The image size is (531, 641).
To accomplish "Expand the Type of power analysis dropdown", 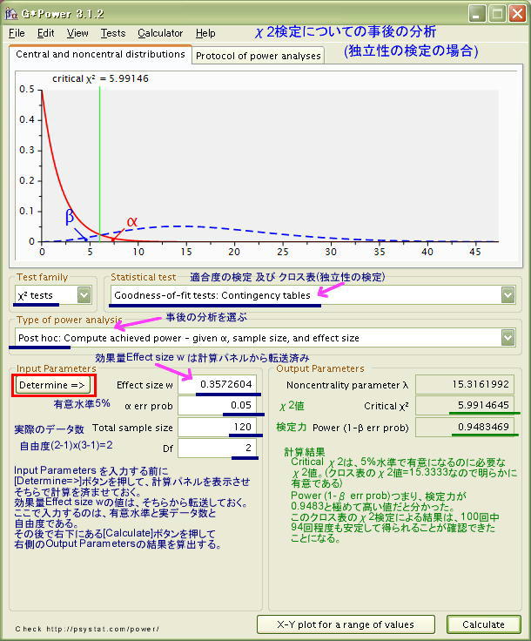I will 507,338.
